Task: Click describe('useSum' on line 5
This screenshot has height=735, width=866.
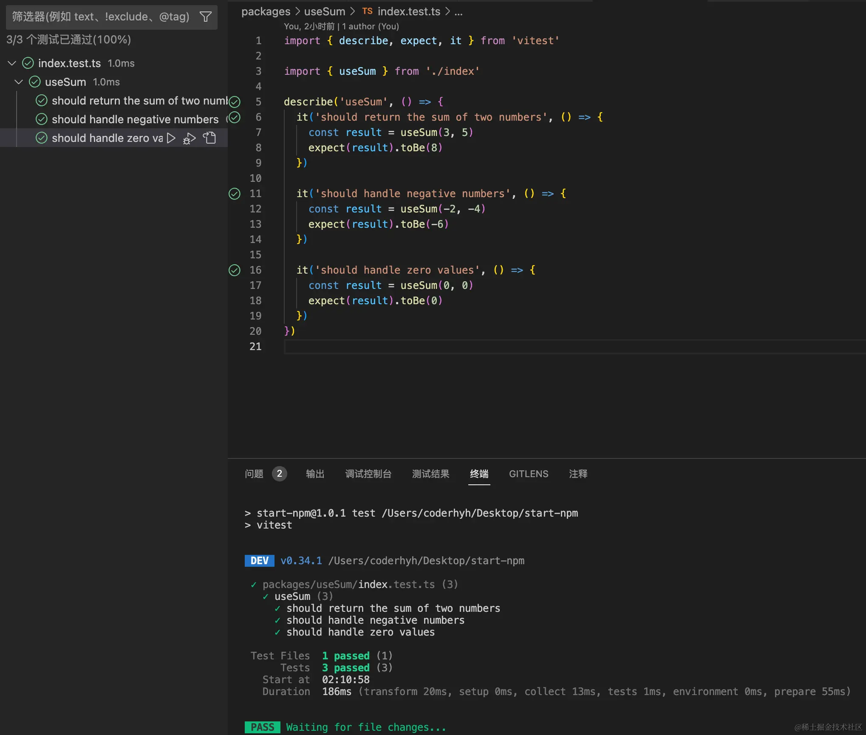Action: (x=336, y=102)
